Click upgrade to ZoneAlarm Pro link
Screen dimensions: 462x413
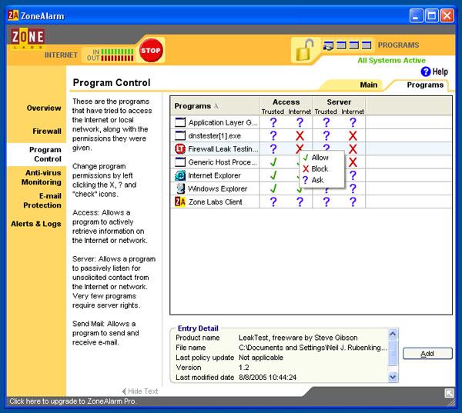coord(73,401)
